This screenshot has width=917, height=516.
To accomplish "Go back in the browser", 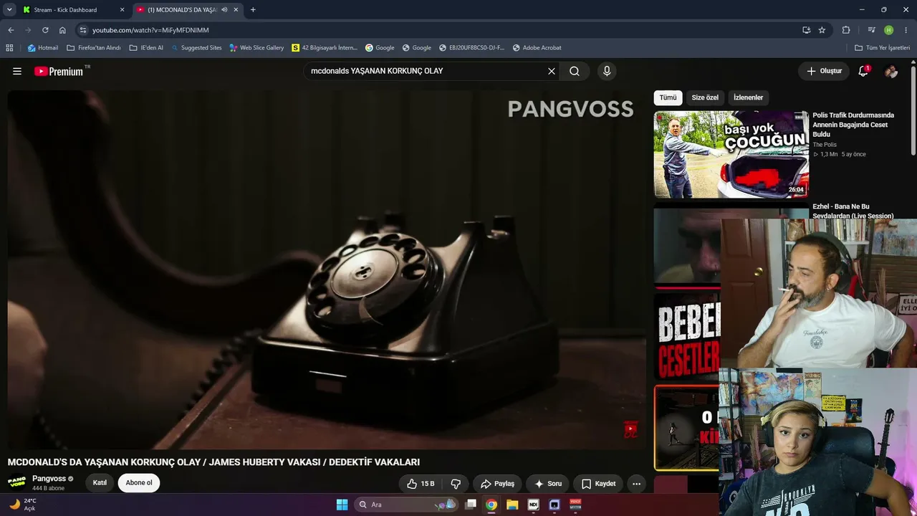I will click(x=11, y=30).
